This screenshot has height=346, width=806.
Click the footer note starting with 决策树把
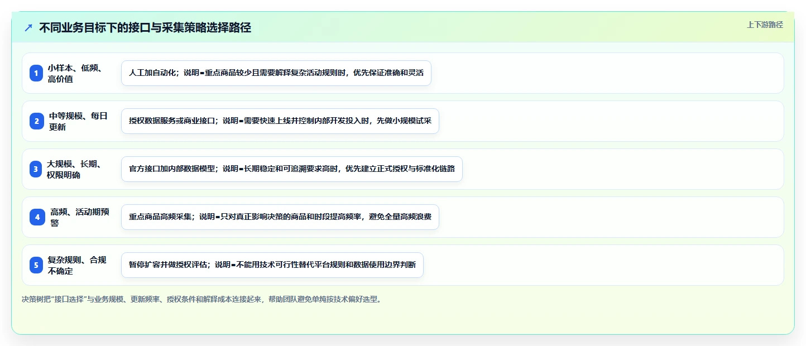click(x=203, y=299)
